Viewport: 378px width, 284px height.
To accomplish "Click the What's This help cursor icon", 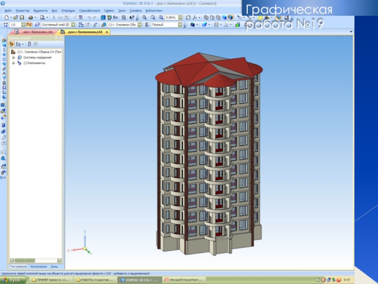I will tap(133, 18).
